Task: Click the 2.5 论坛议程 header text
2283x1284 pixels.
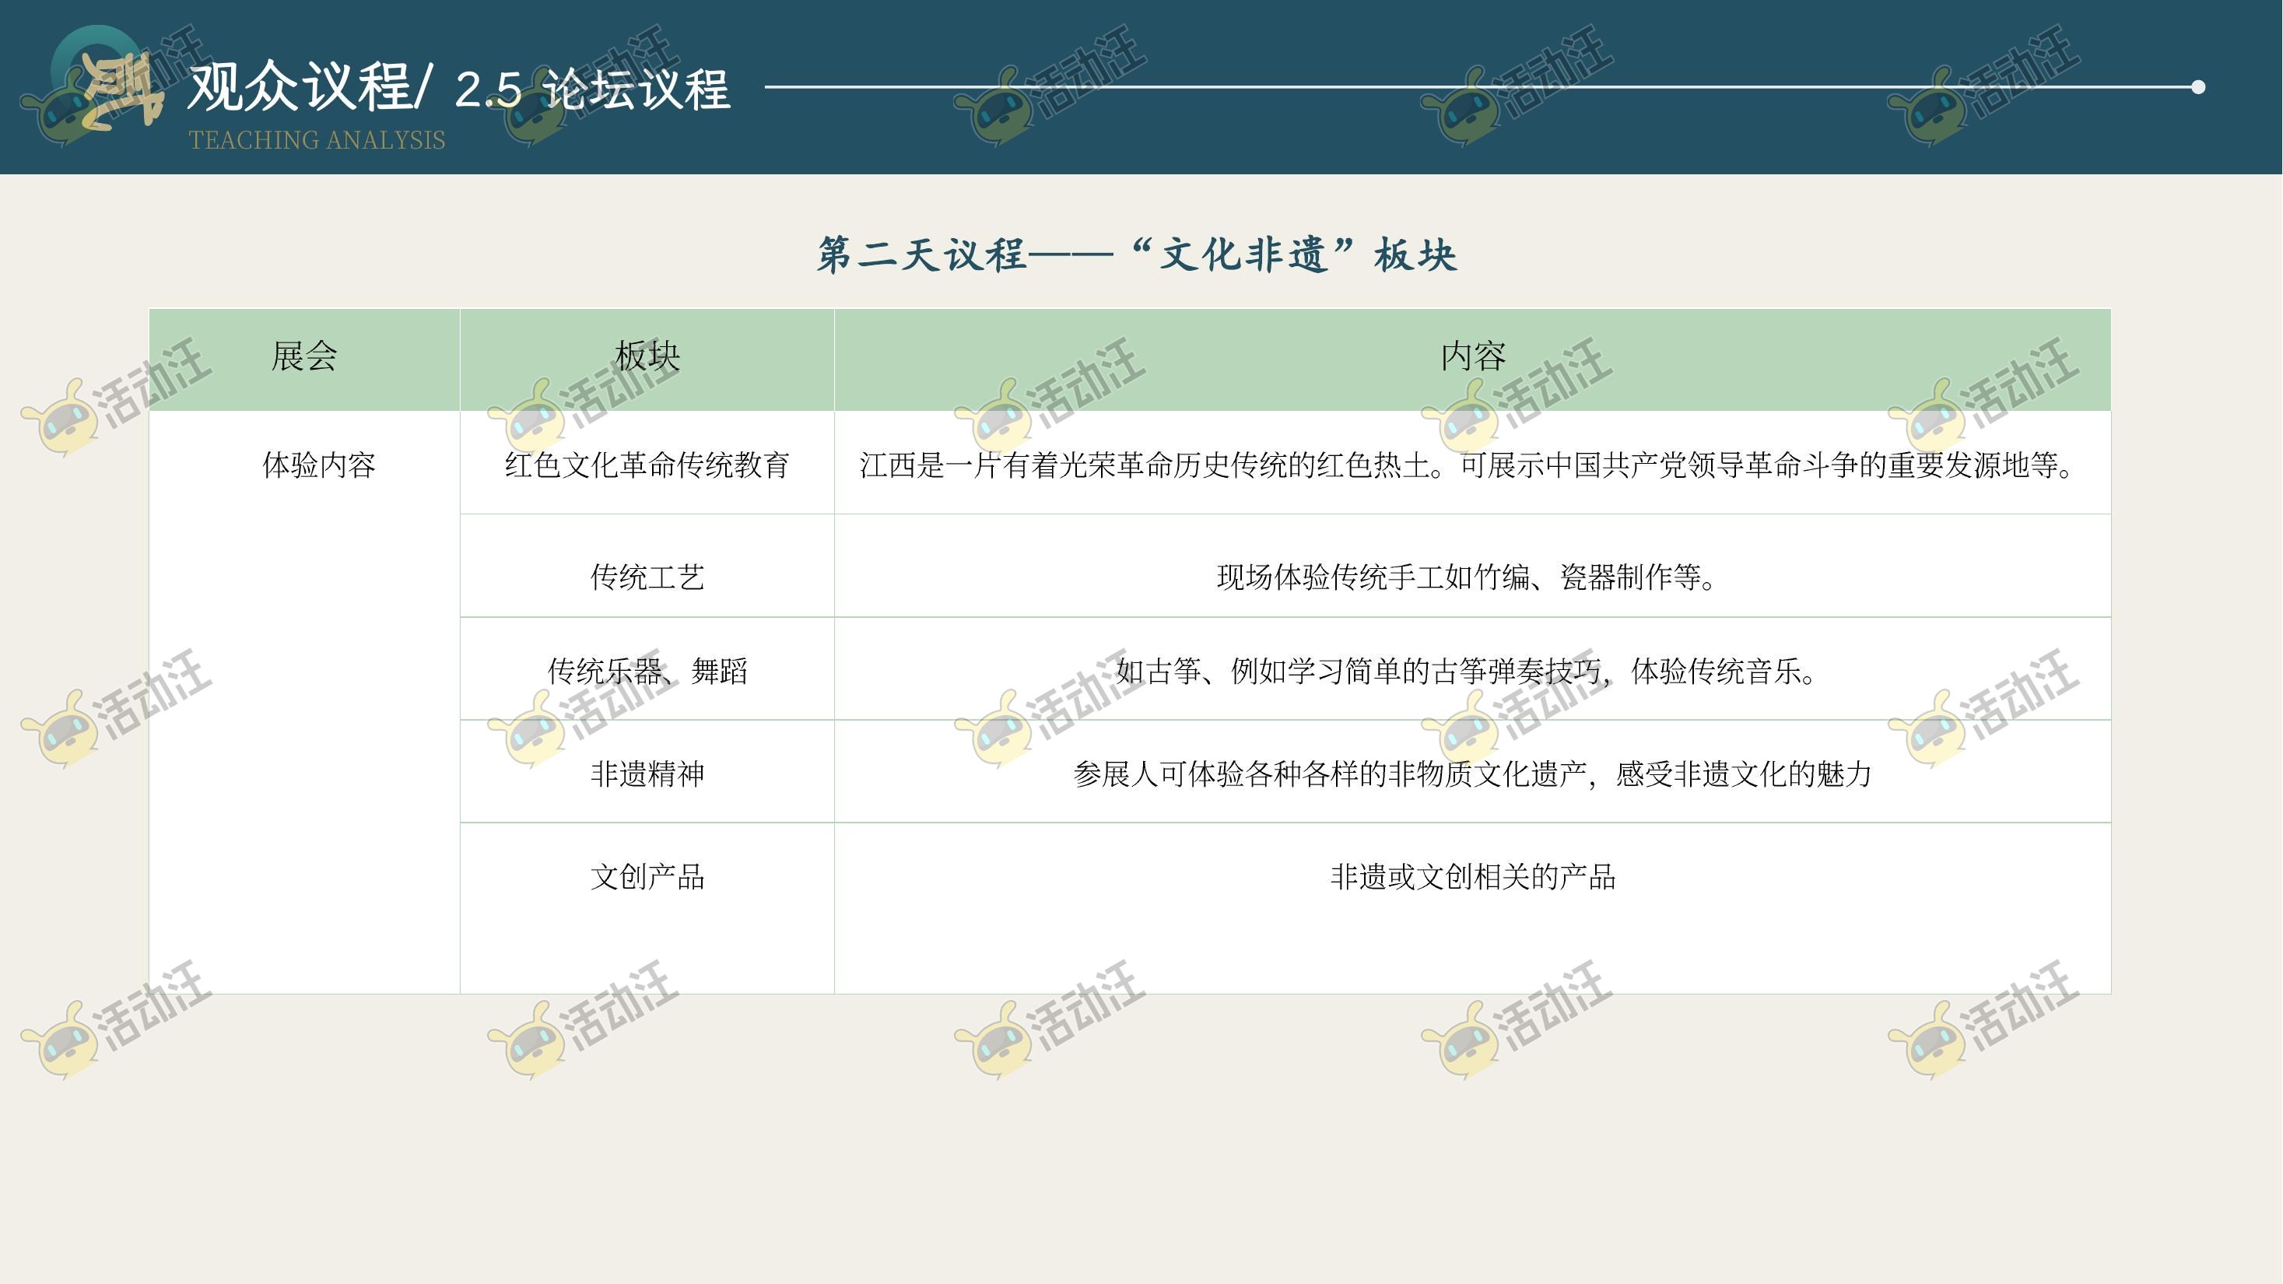Action: tap(592, 89)
